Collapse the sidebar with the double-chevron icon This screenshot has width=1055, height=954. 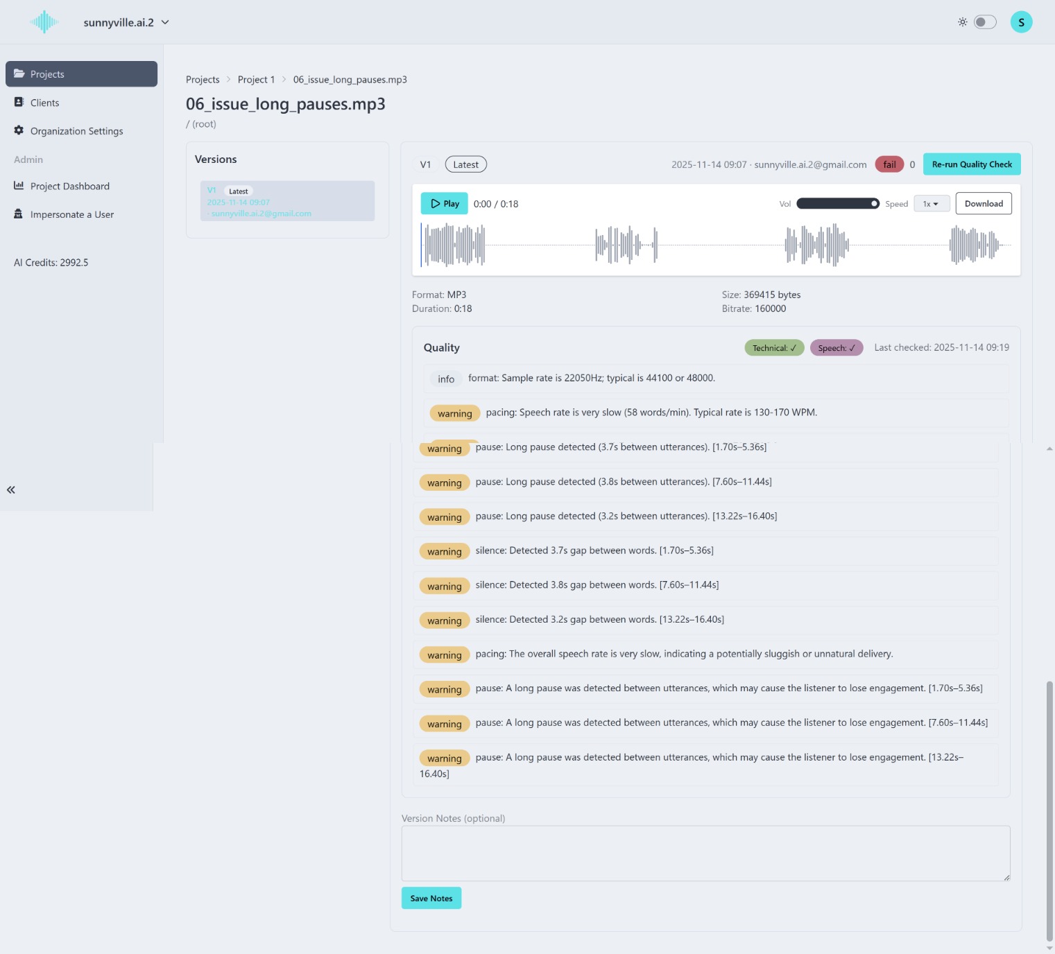[10, 489]
